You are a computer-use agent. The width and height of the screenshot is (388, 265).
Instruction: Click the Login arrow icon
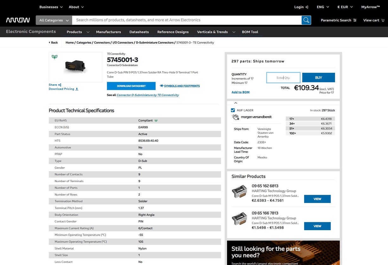click(306, 7)
